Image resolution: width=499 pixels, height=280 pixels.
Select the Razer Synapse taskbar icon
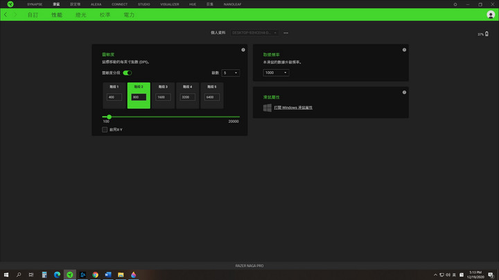pos(70,274)
